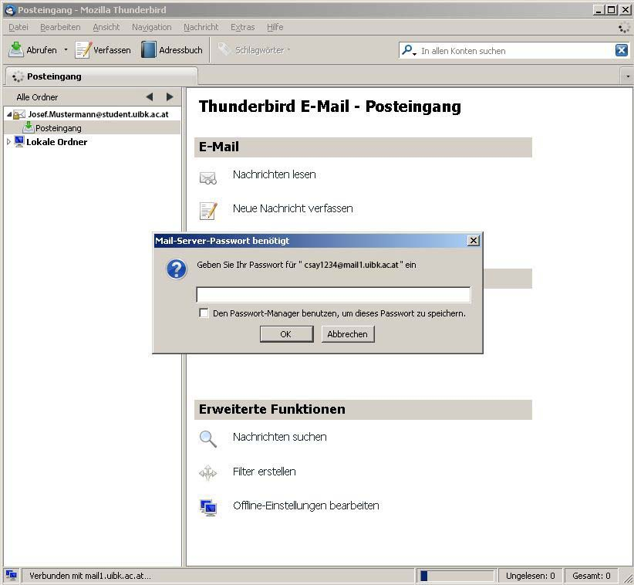
Task: Click the Verfassen compose icon
Action: (83, 49)
